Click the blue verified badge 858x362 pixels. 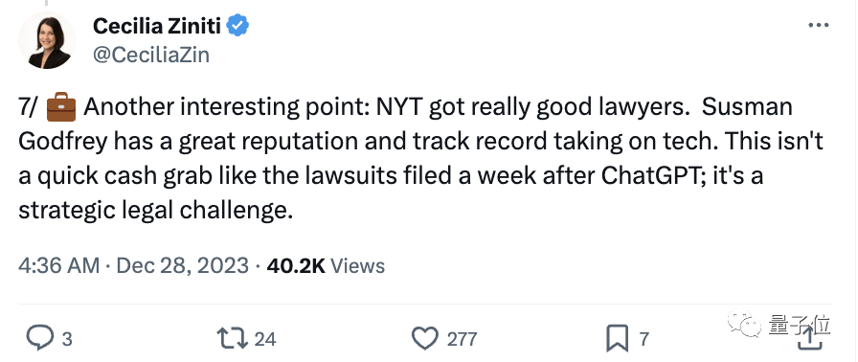pos(238,26)
